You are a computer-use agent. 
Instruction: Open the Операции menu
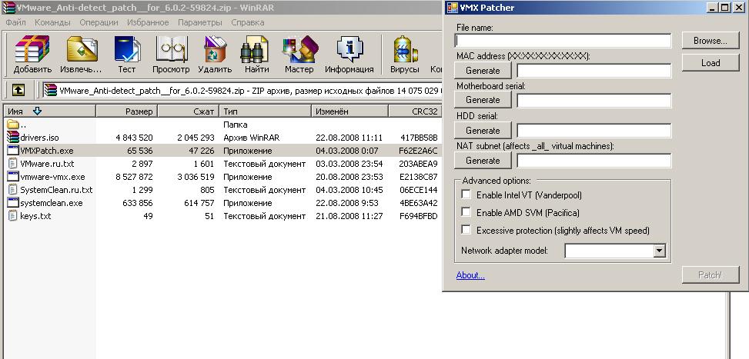pos(99,22)
